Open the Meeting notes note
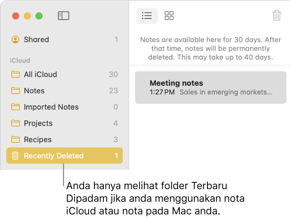 coord(210,87)
